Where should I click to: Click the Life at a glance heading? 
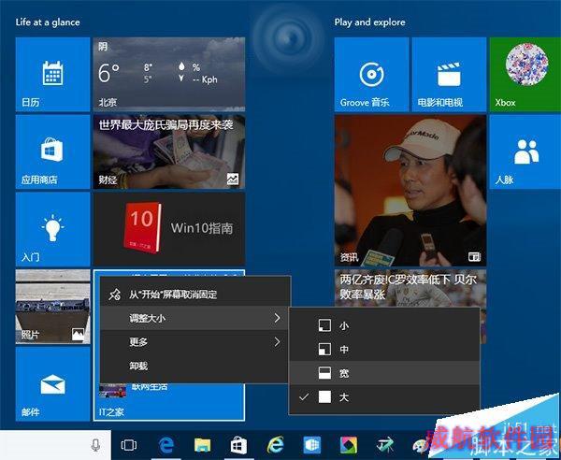(48, 22)
